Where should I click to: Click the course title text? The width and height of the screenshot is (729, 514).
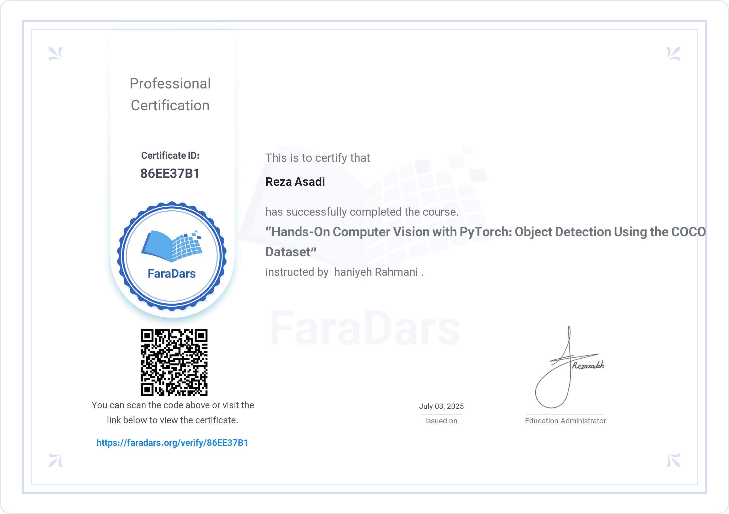coord(485,232)
